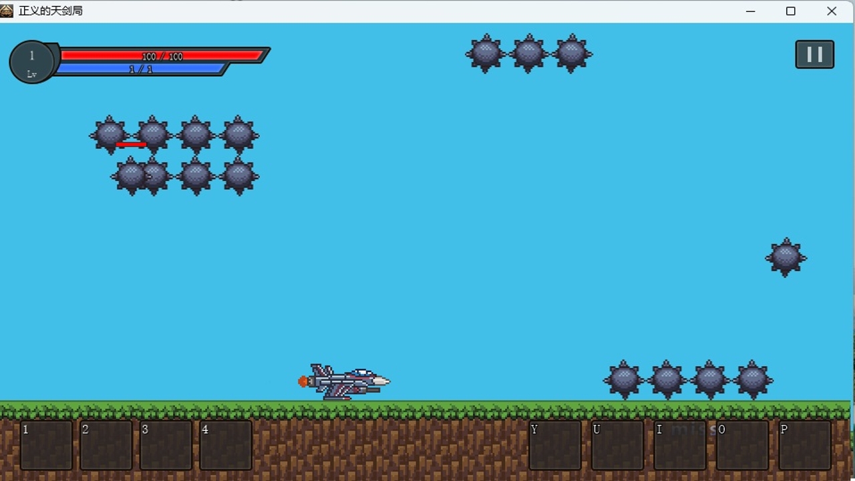The height and width of the screenshot is (481, 855).
Task: Click the game icon in the title bar
Action: tap(7, 11)
